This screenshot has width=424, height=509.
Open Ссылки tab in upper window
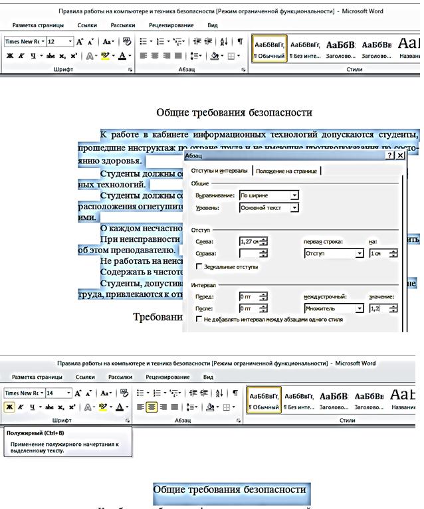87,25
